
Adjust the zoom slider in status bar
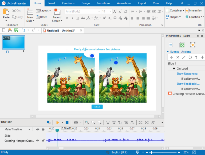point(151,152)
